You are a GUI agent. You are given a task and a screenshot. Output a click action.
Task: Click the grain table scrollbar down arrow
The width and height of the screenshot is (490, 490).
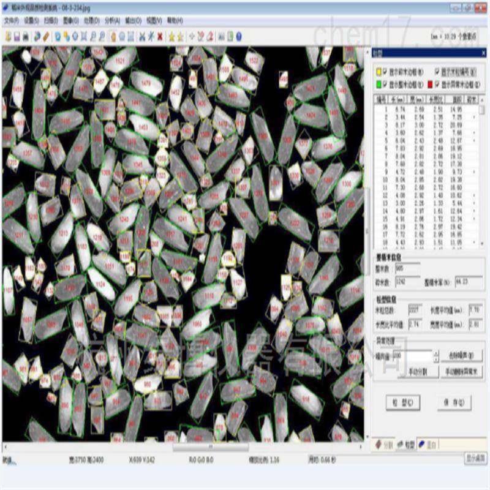pyautogui.click(x=482, y=244)
